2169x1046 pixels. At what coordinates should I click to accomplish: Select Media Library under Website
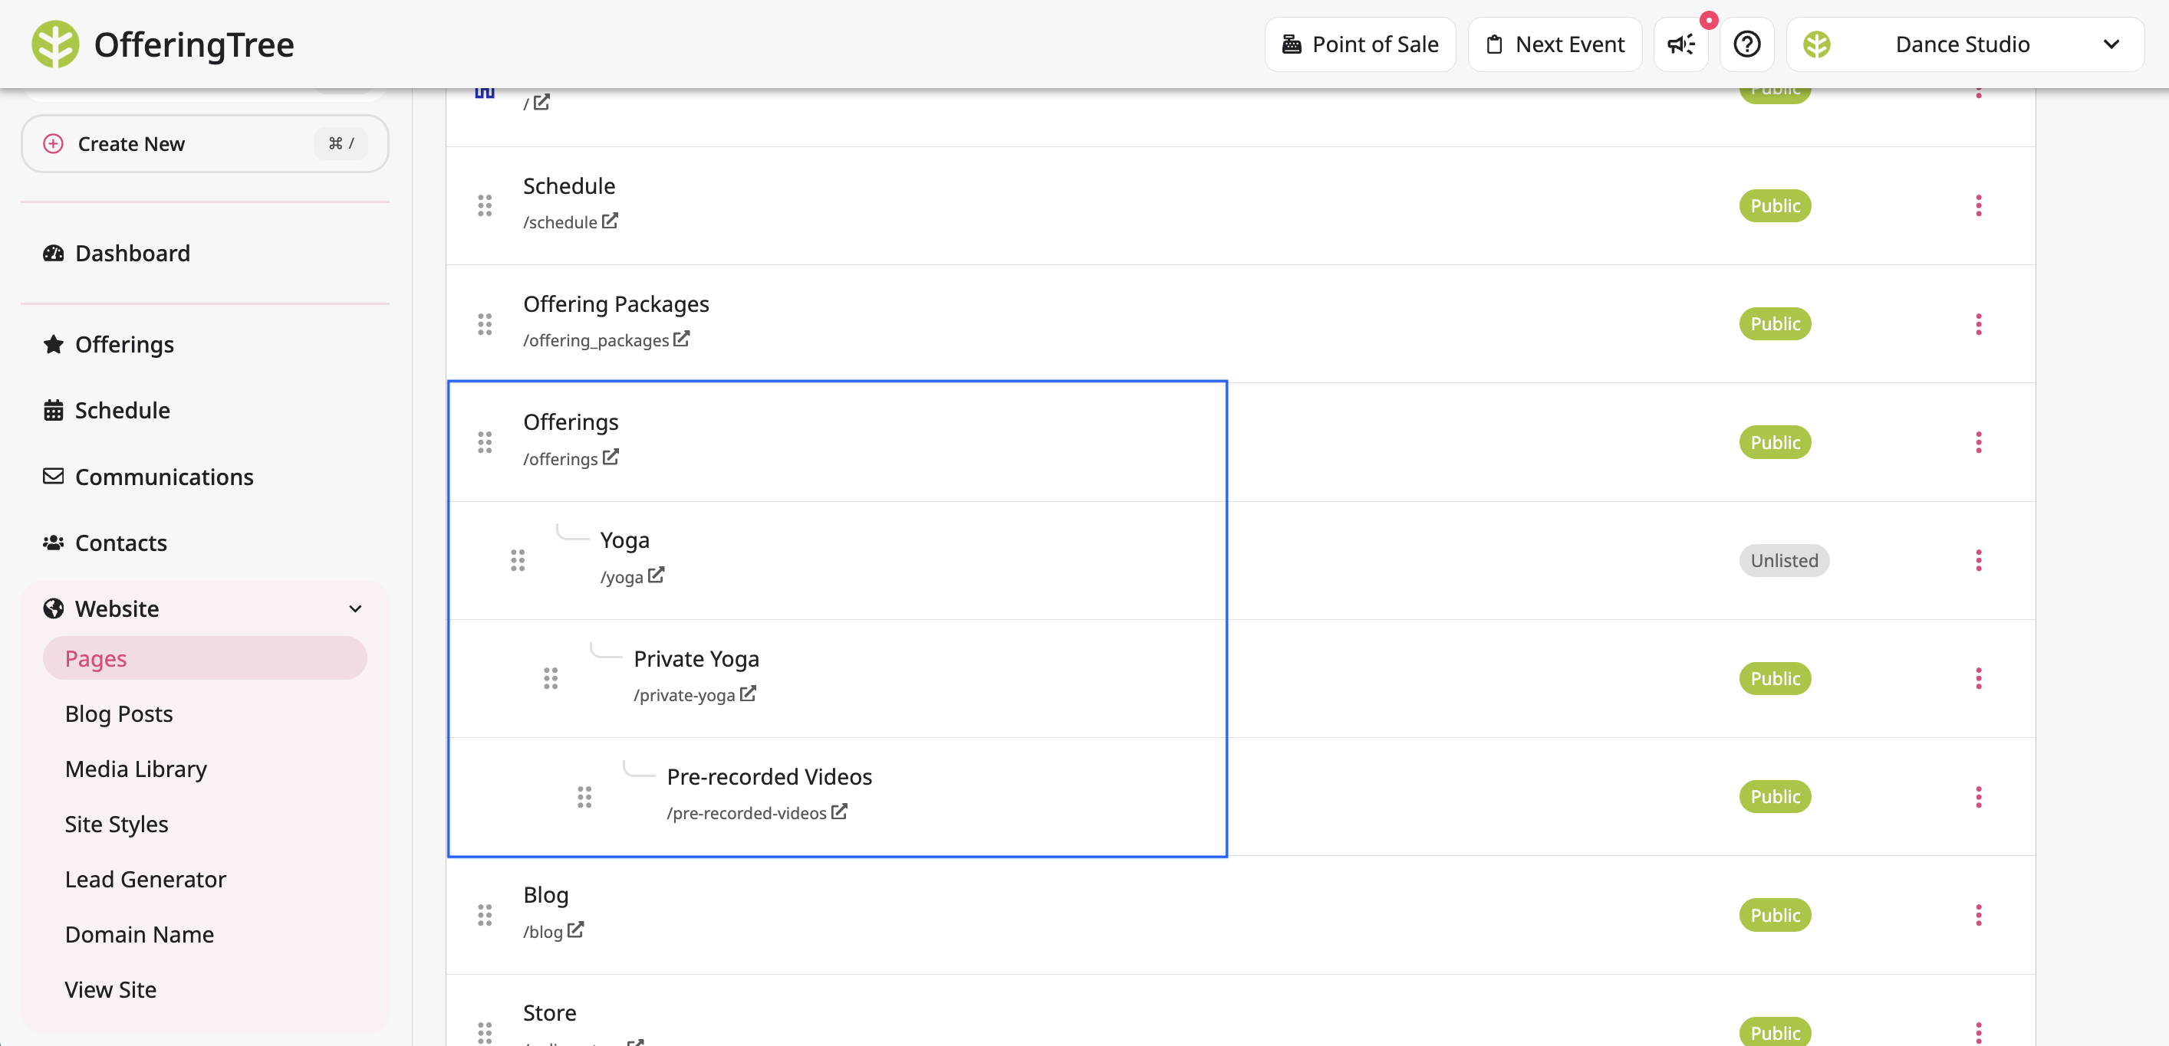pos(136,769)
